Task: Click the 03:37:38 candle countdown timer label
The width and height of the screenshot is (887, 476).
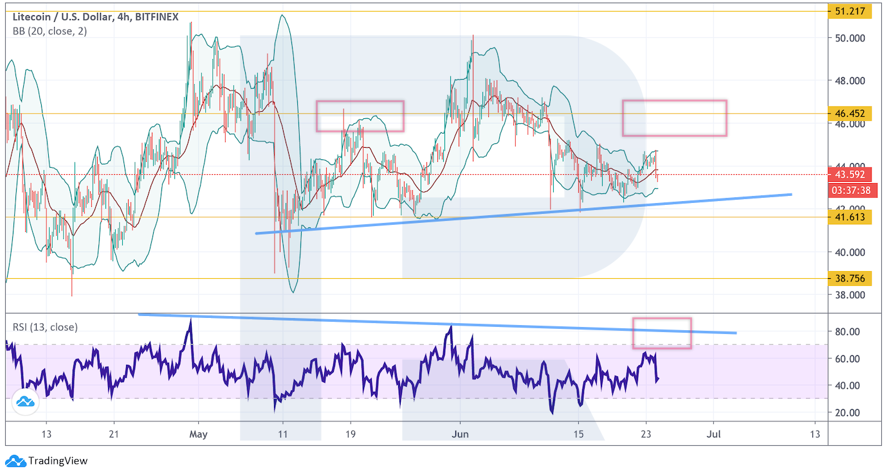Action: coord(850,190)
